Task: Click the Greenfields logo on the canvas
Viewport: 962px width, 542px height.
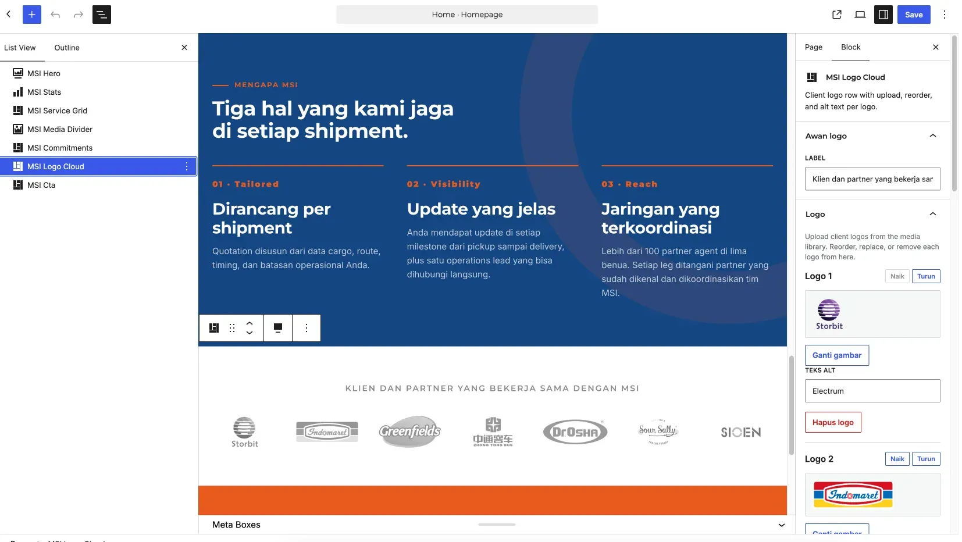Action: point(410,432)
